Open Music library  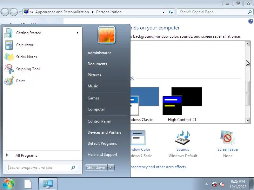(x=93, y=86)
